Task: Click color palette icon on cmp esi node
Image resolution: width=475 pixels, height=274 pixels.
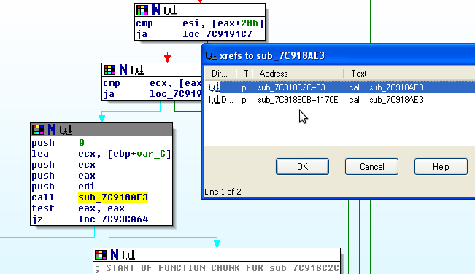Action: [x=142, y=10]
